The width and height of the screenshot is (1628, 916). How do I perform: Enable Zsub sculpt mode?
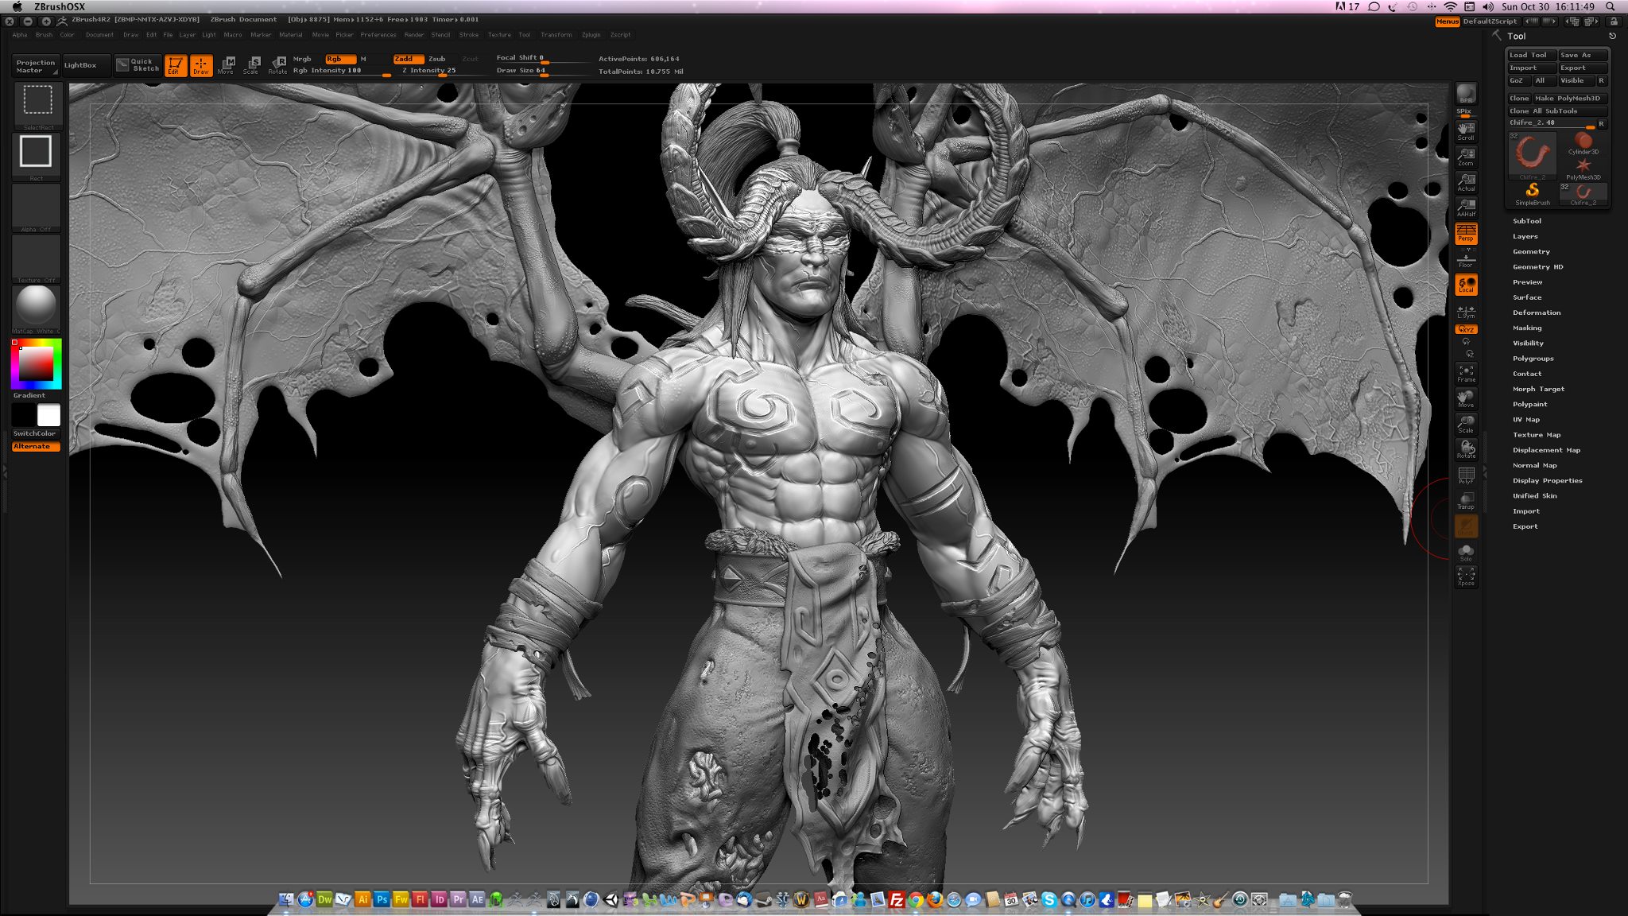pos(437,59)
